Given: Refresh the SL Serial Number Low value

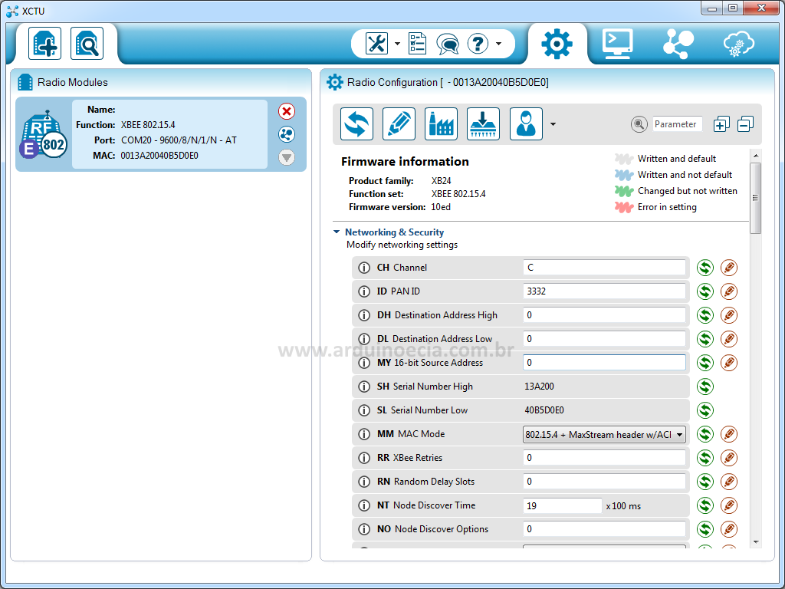Looking at the screenshot, I should click(705, 410).
